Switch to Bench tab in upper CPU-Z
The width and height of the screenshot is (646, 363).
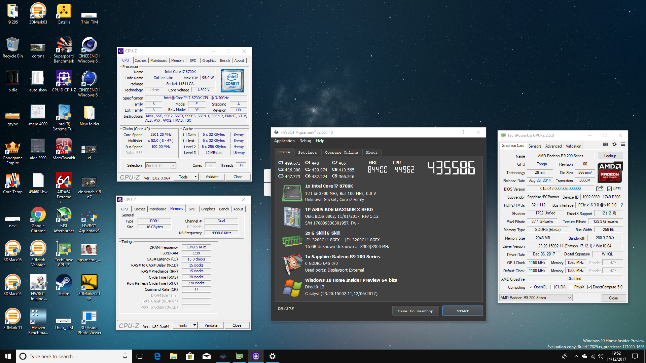coord(225,61)
